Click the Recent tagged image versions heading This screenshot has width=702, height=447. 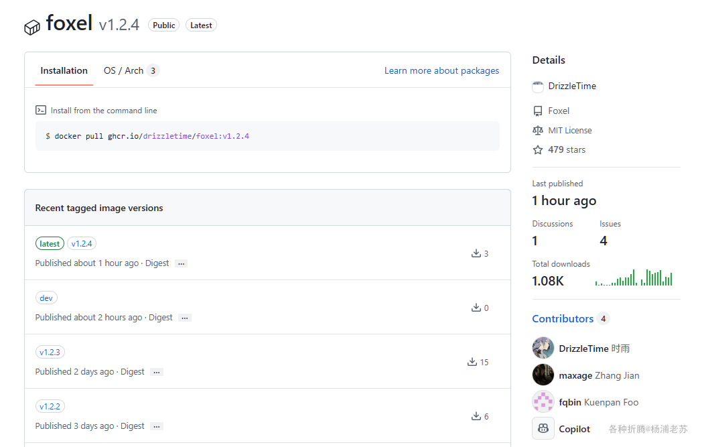(99, 208)
